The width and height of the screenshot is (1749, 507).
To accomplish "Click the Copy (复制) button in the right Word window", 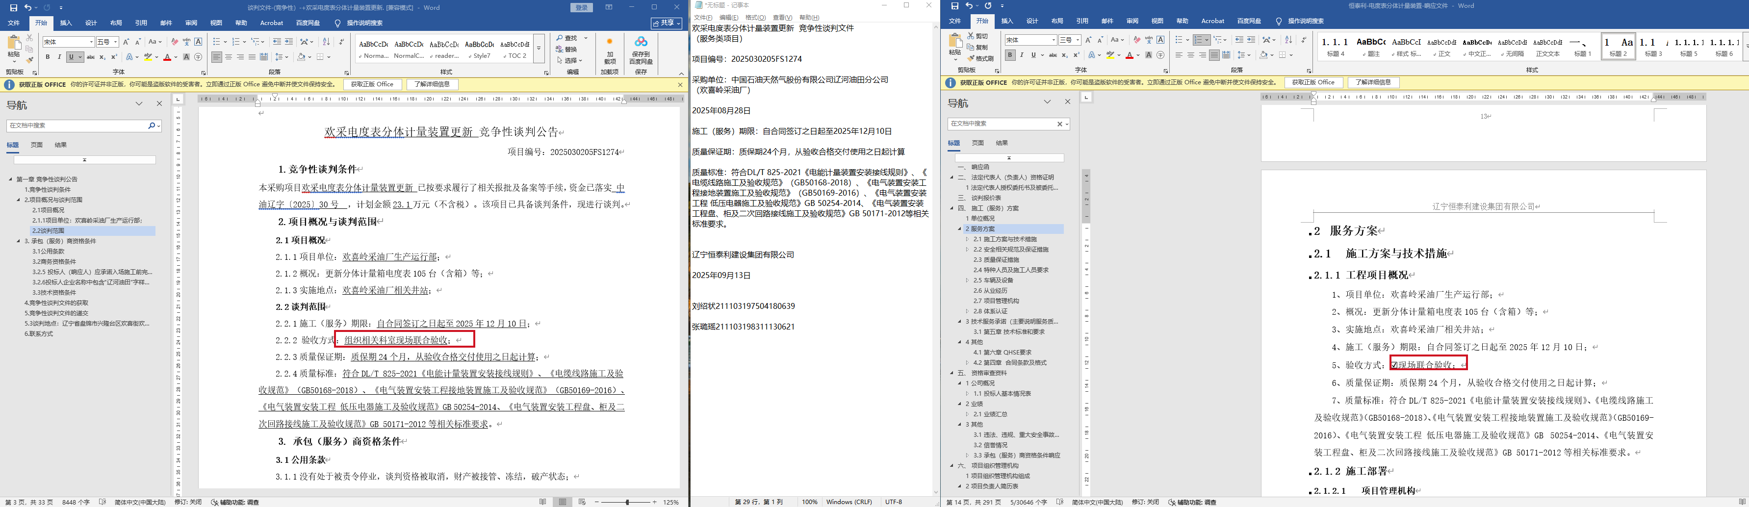I will coord(977,48).
